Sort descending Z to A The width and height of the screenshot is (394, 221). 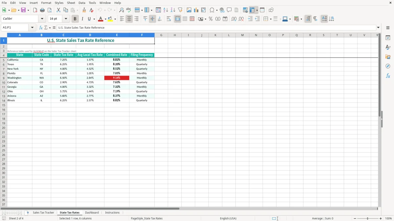pos(173,10)
